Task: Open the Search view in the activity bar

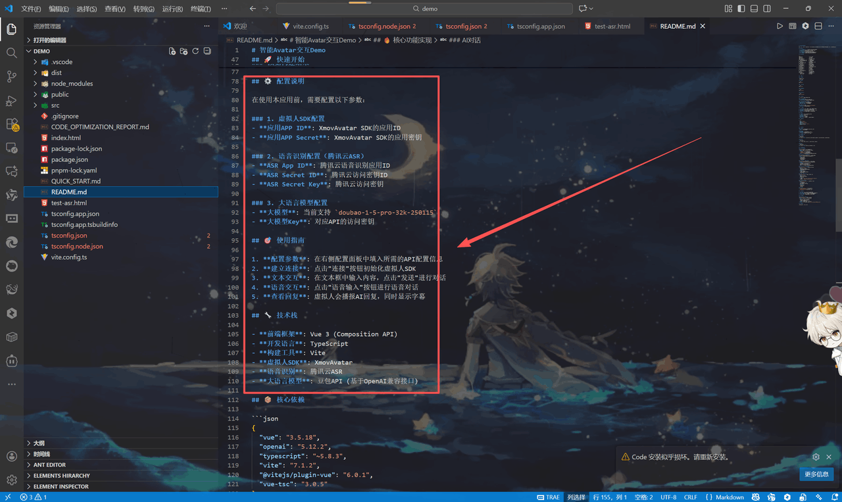Action: [x=11, y=53]
